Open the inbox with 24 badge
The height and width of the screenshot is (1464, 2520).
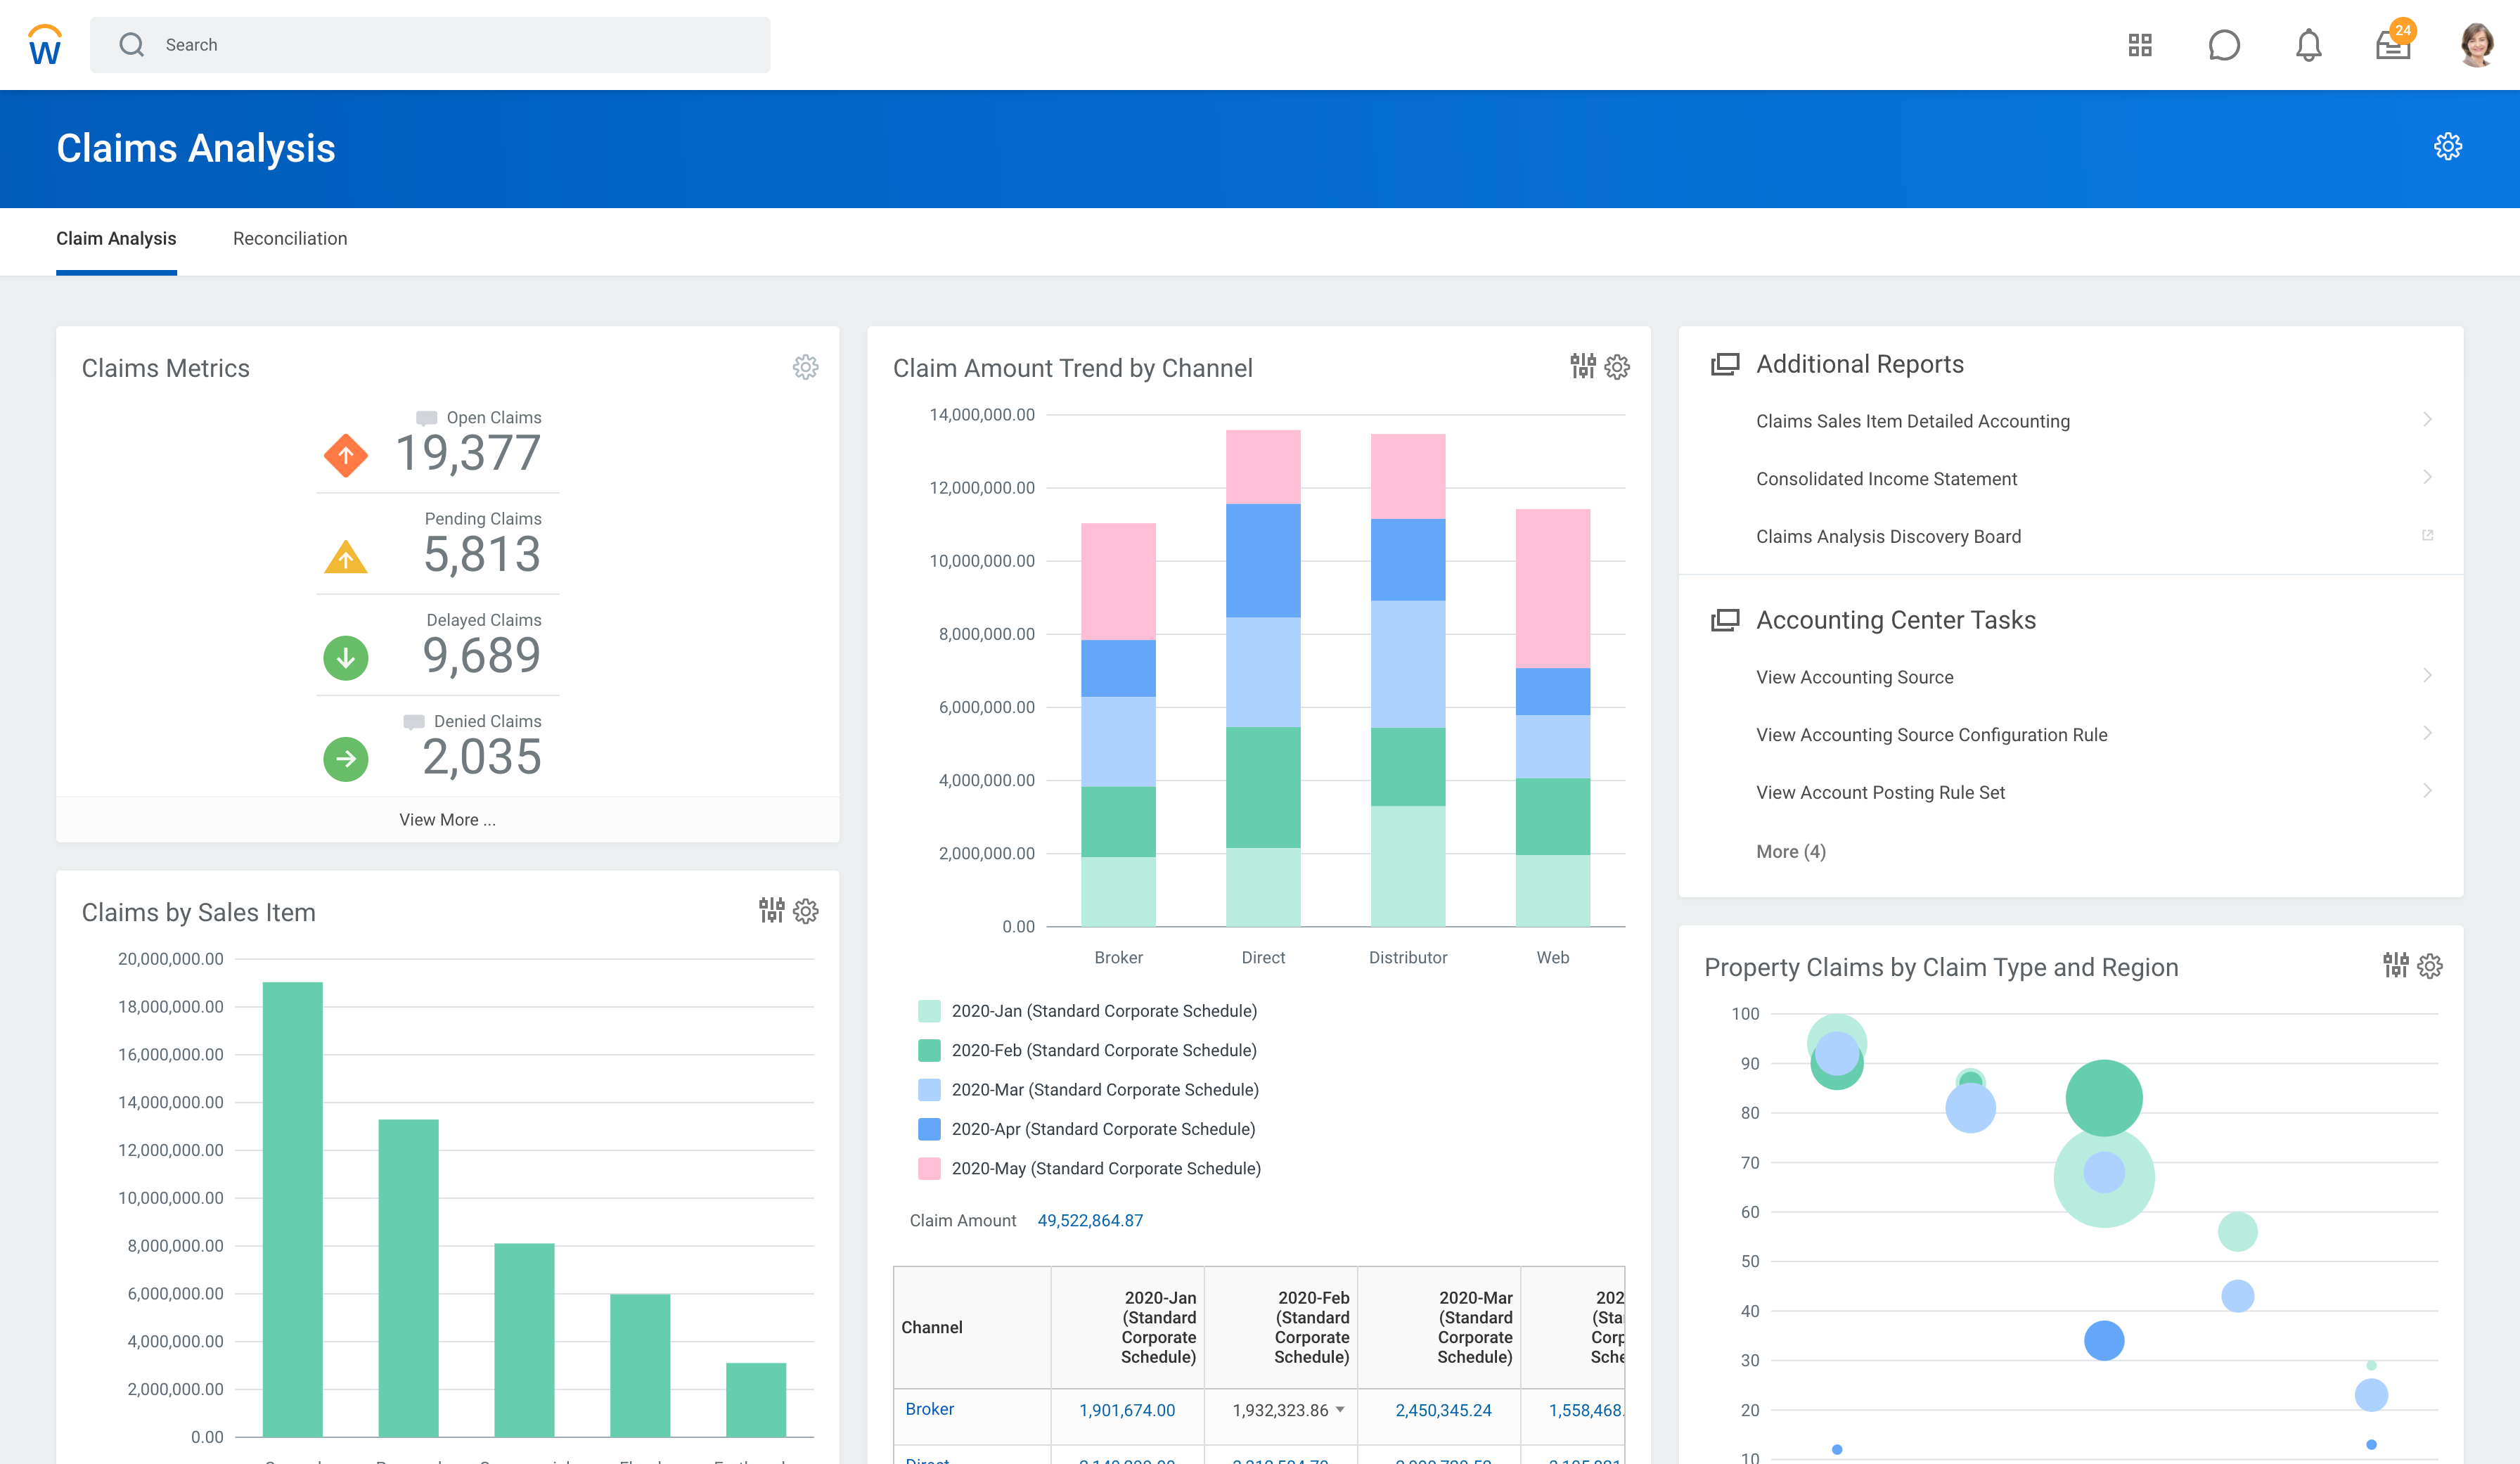[x=2393, y=45]
